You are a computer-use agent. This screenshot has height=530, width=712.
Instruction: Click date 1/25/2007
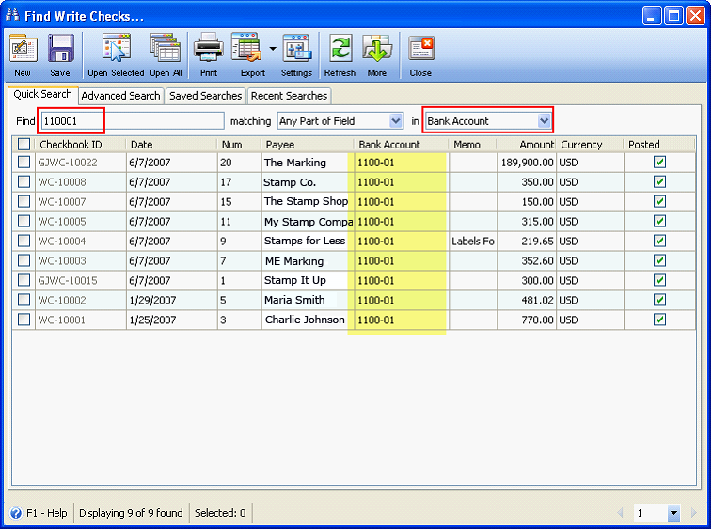(x=152, y=320)
